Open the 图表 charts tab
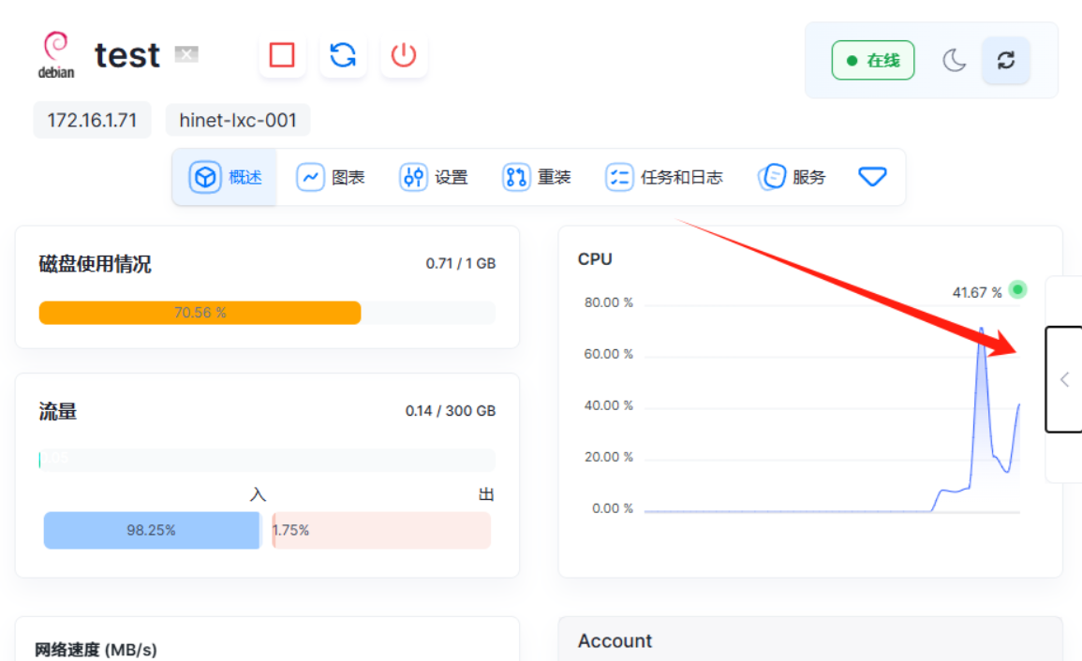This screenshot has width=1082, height=661. point(331,177)
